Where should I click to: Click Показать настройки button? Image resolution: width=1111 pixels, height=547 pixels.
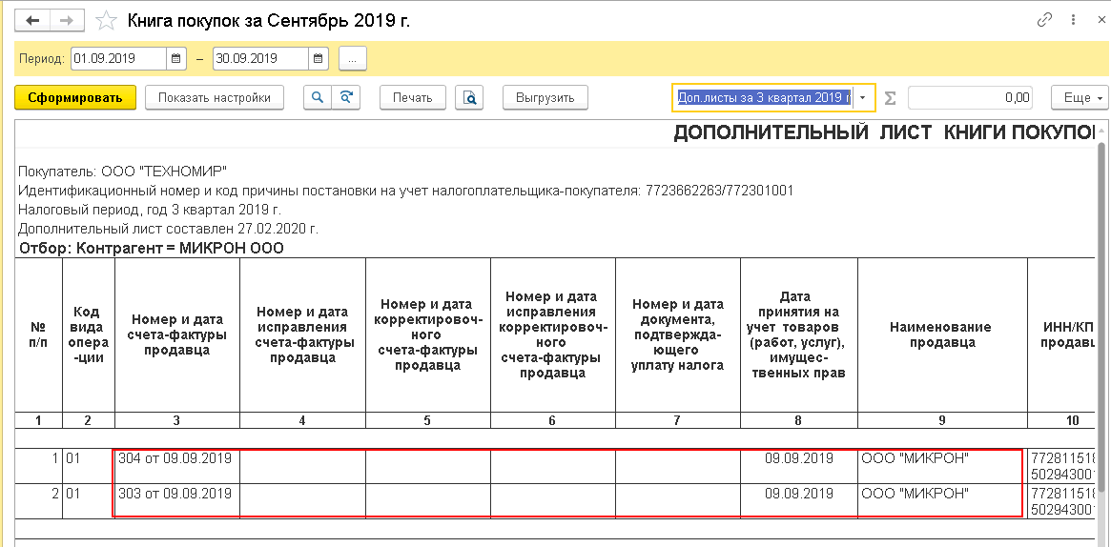tap(215, 97)
